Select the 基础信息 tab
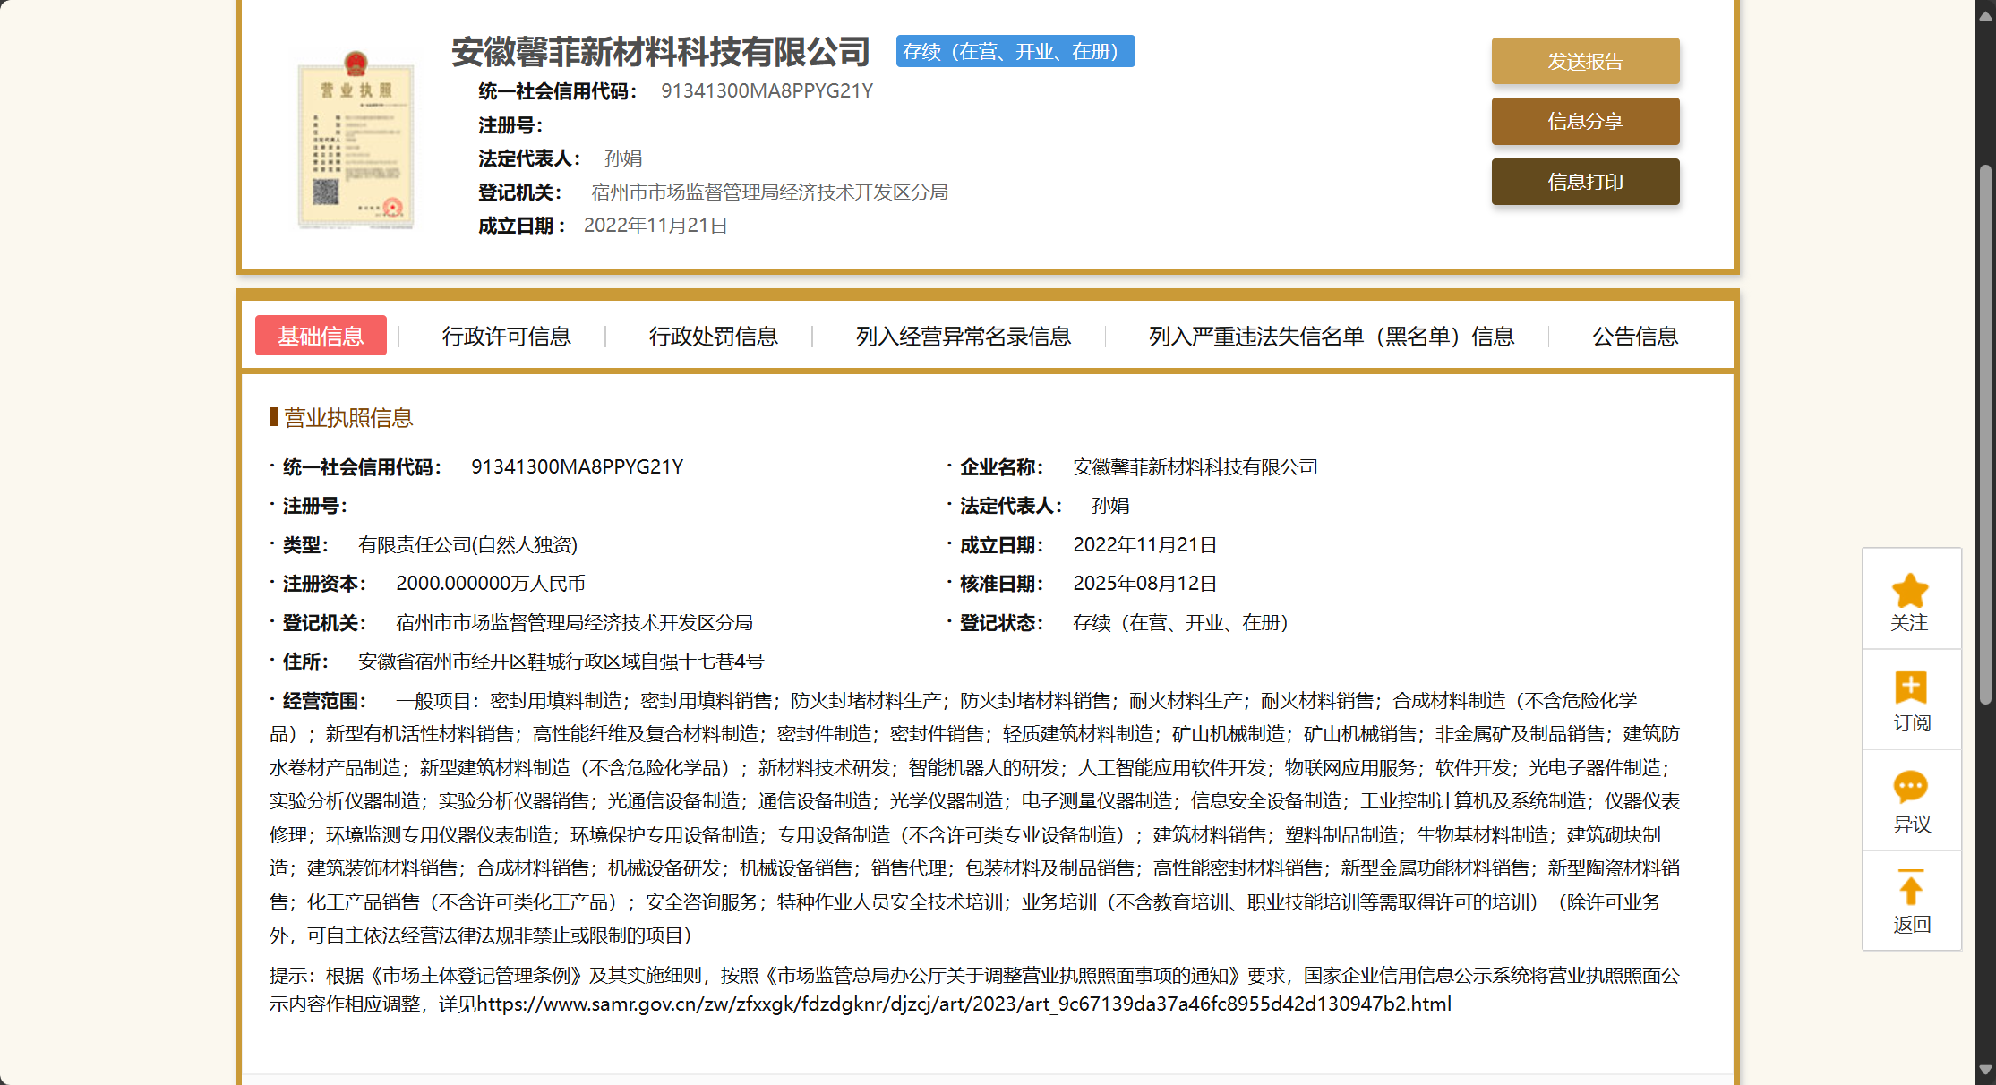 tap(321, 336)
